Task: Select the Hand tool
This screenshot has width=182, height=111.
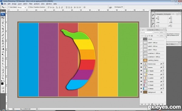Action: (3, 76)
